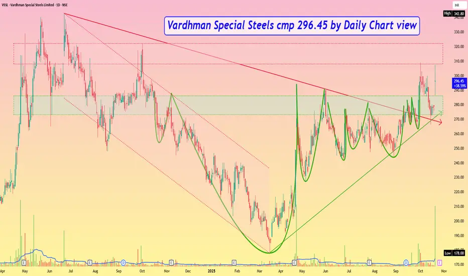The image size is (468, 276).
Task: Click the High 342.80 price label
Action: [x=454, y=14]
